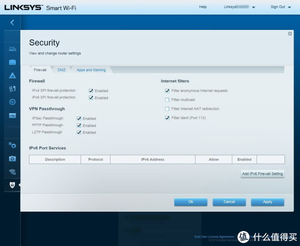
Task: Enable Filter multicast checkbox
Action: pos(167,100)
